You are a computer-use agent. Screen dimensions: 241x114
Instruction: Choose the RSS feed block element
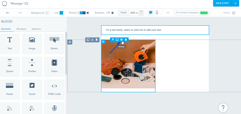(x=9, y=108)
